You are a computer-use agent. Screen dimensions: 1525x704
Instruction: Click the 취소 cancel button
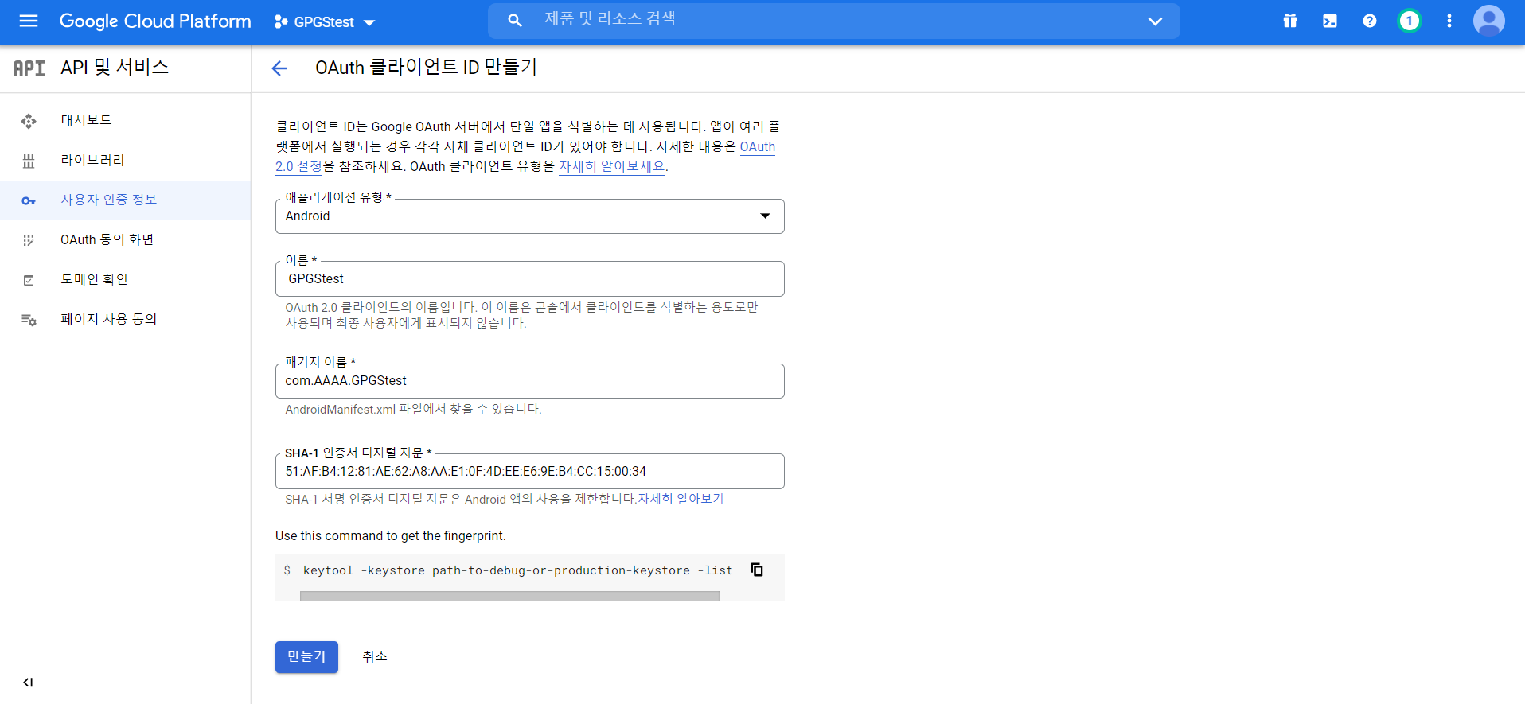pos(375,657)
